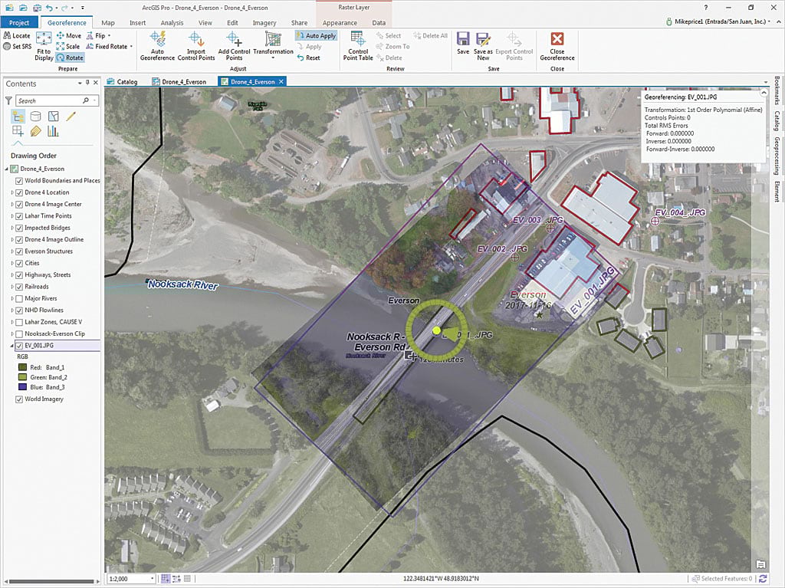The image size is (785, 588).
Task: Click Close Georeference
Action: click(557, 46)
